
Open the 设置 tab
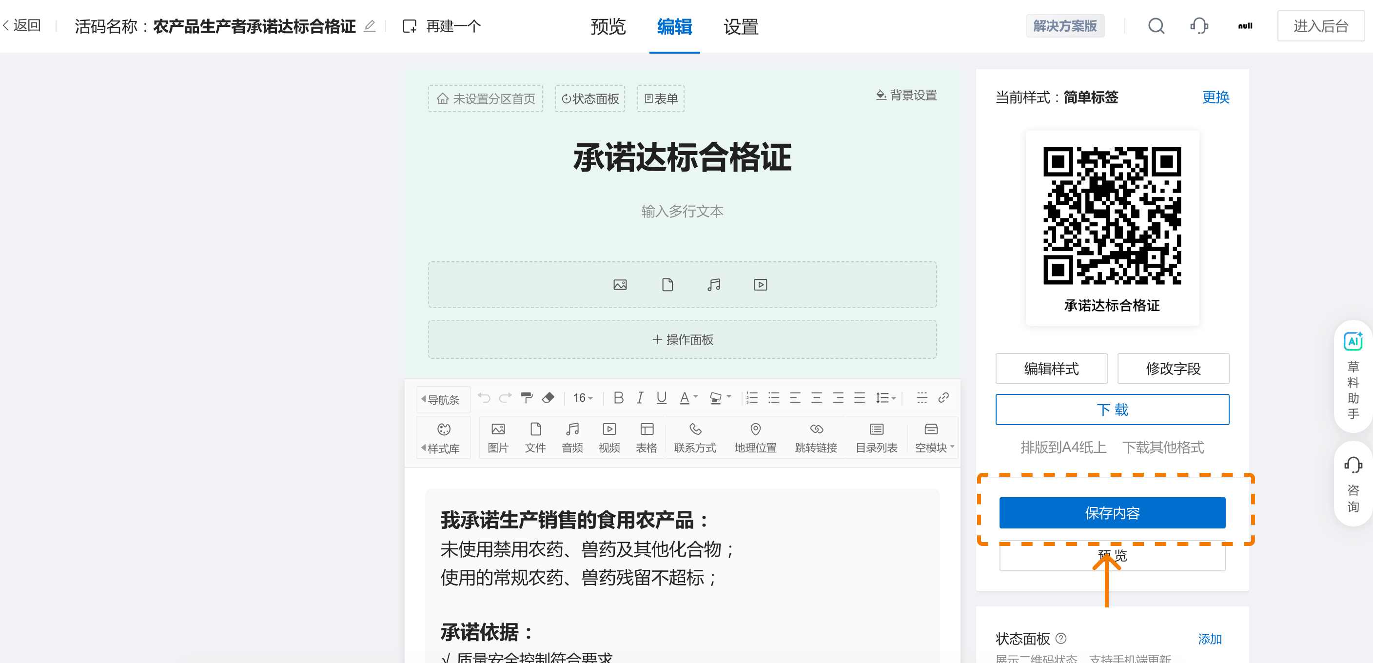coord(741,27)
